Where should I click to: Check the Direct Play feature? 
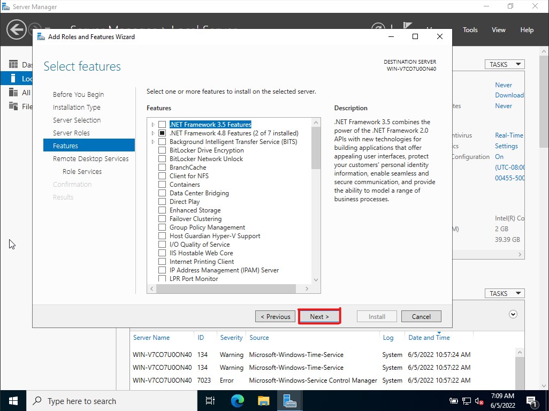pyautogui.click(x=162, y=201)
